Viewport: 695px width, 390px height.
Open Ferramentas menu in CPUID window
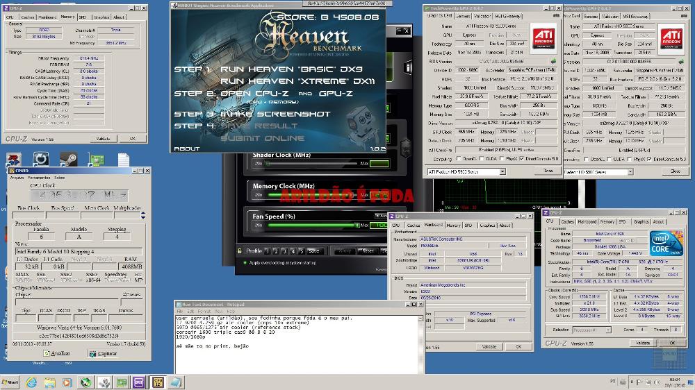[x=39, y=178]
